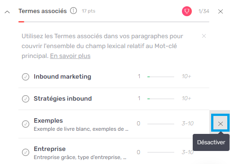Select the Stratégies inbound term
The height and width of the screenshot is (164, 230).
[x=62, y=98]
